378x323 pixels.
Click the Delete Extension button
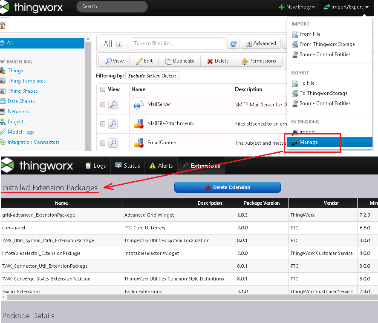(x=227, y=187)
